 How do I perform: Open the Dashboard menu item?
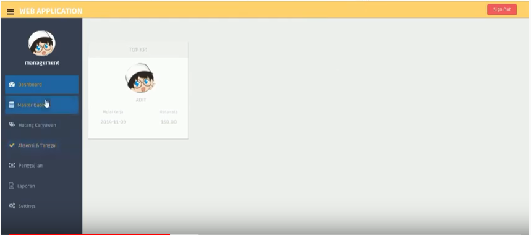41,85
